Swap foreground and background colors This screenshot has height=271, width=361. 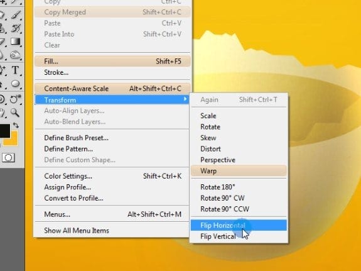[16, 126]
